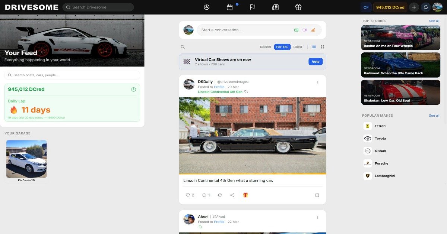Screen dimensions: 447x234
Task: Open Aksel post options menu
Action: point(318,218)
